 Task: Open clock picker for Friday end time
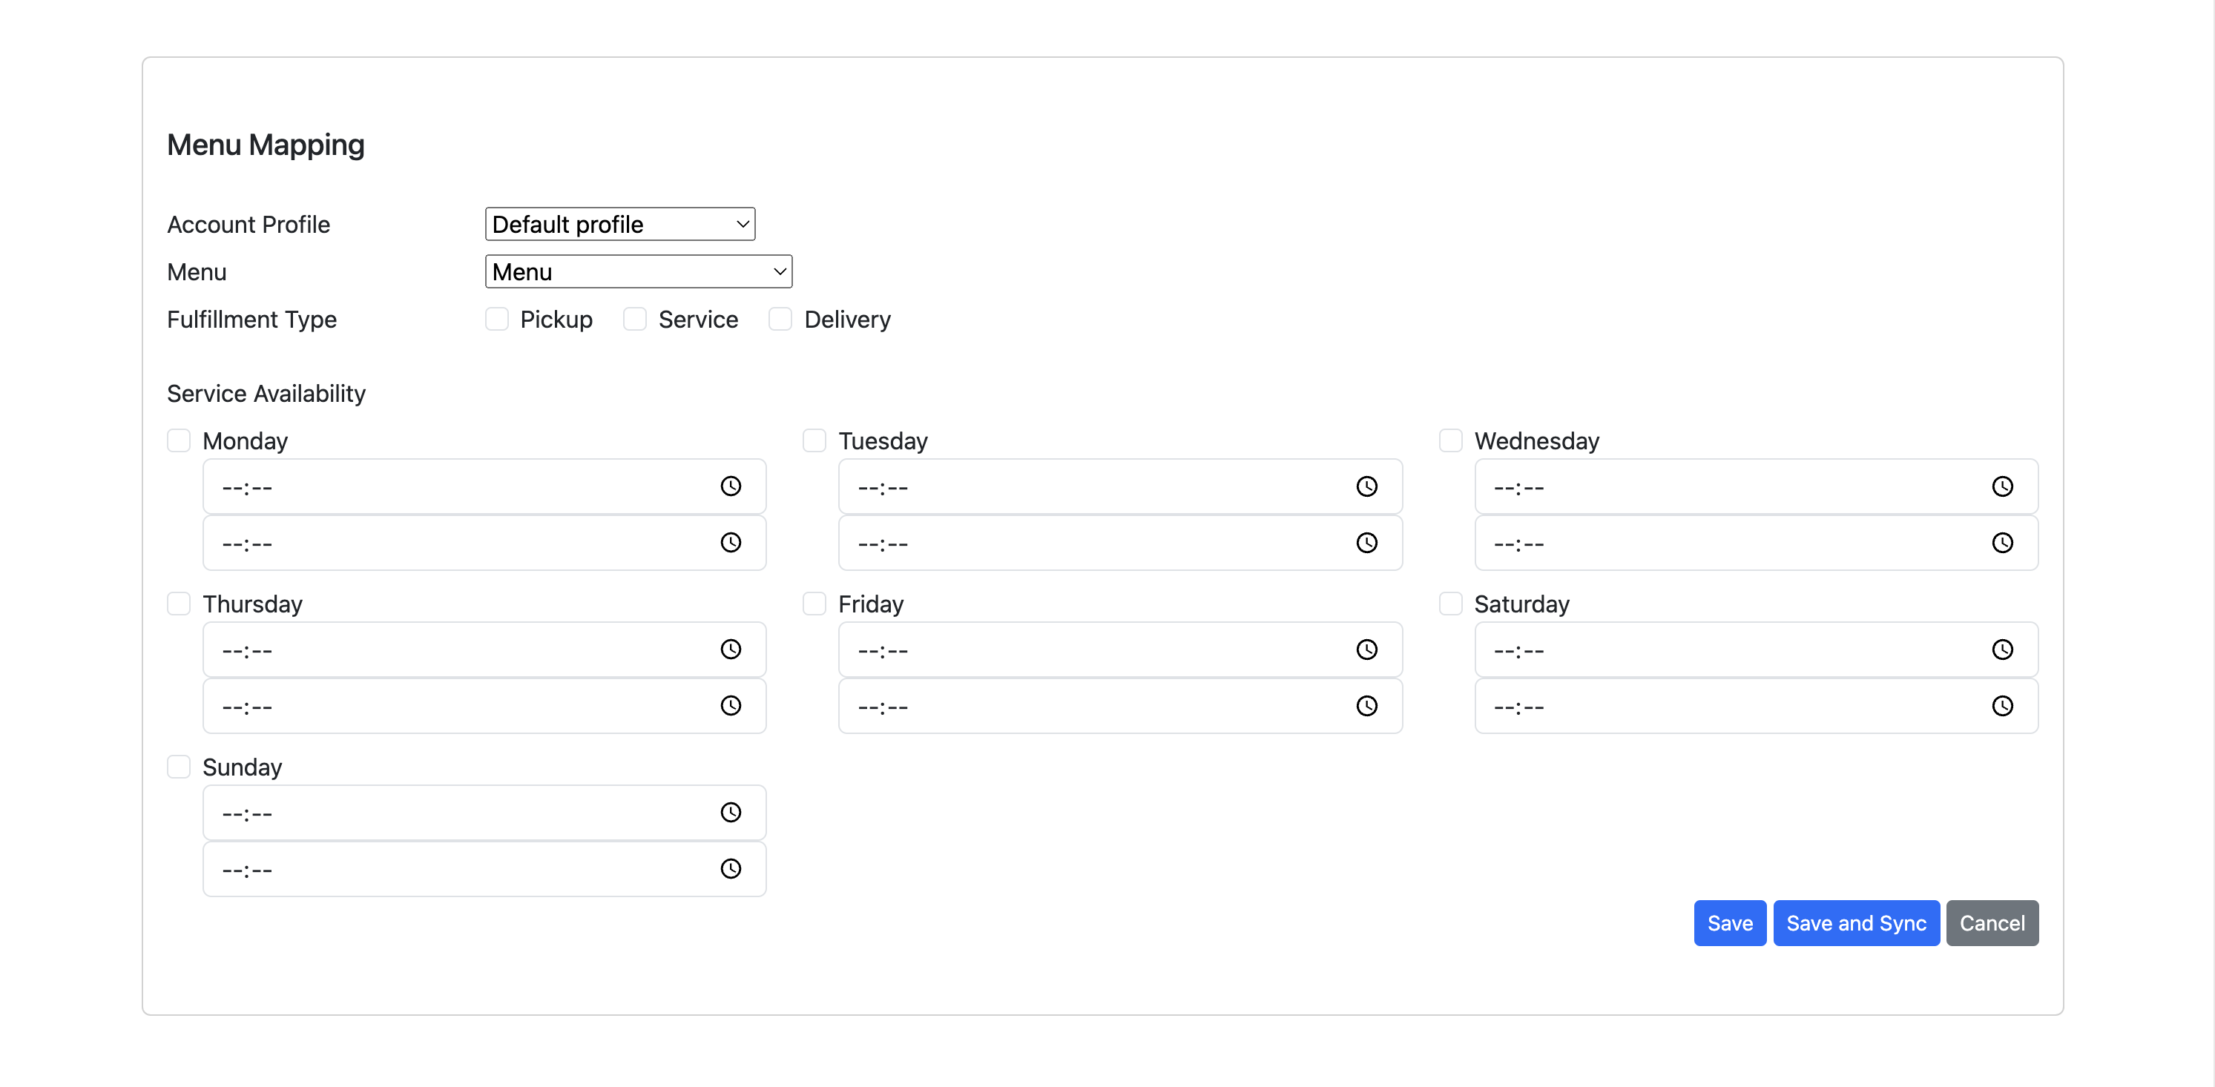click(1367, 705)
